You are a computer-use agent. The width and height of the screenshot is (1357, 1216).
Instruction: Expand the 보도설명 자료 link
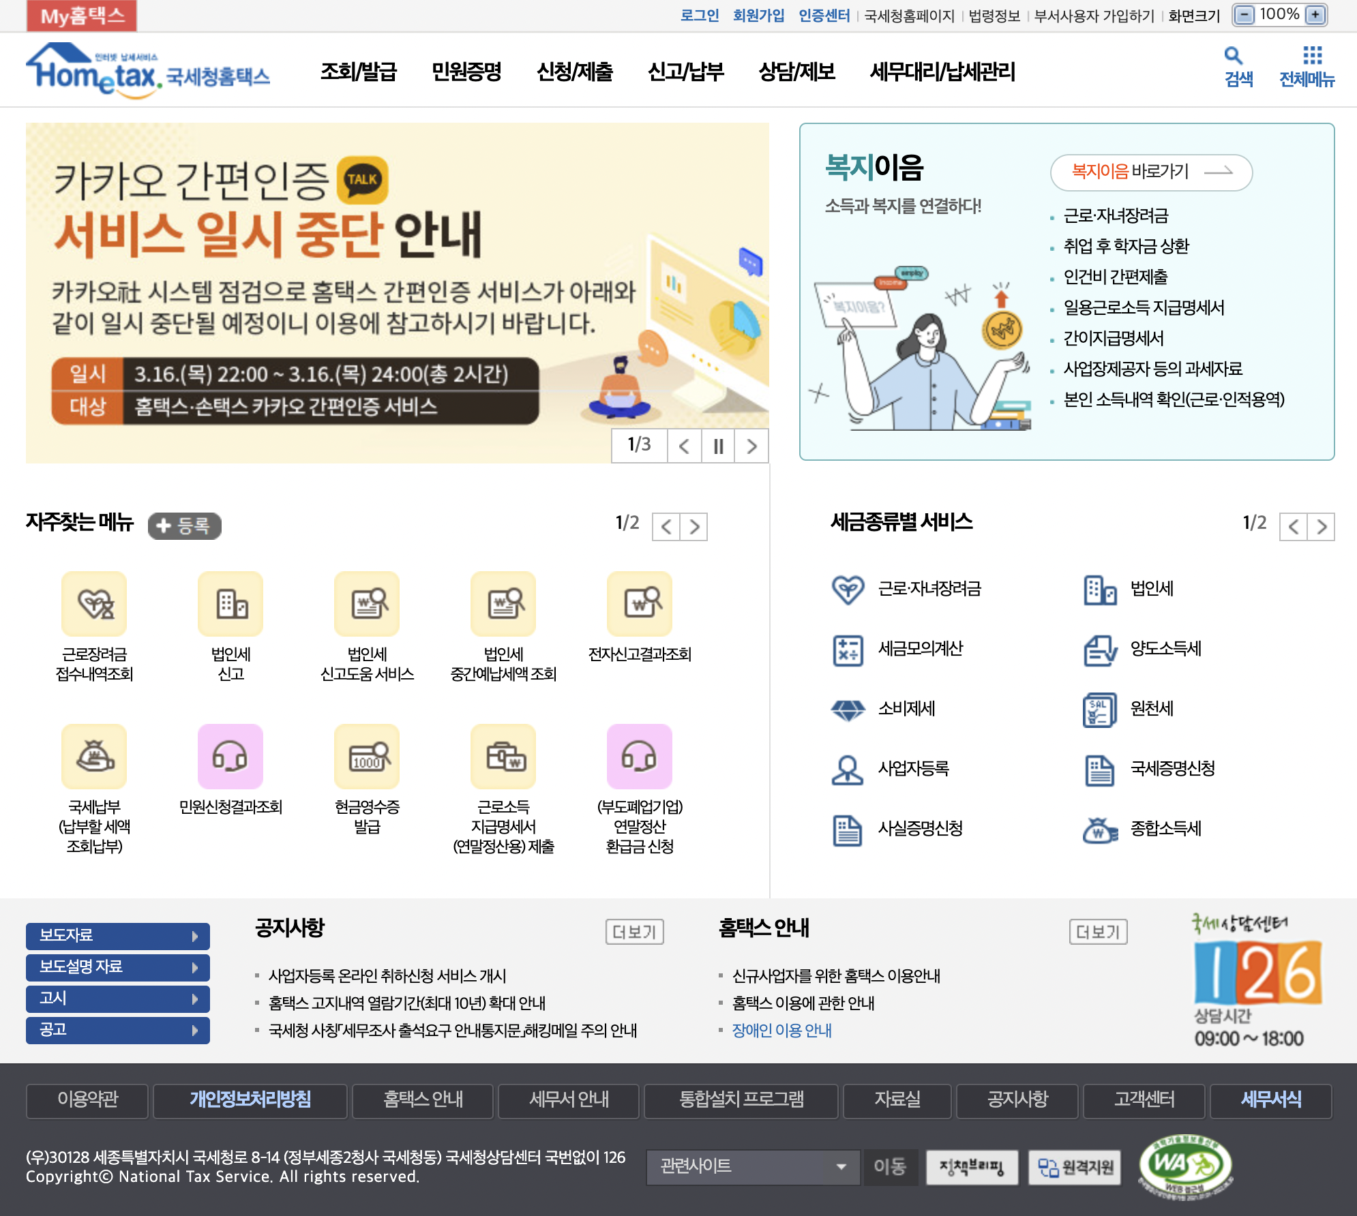(118, 967)
